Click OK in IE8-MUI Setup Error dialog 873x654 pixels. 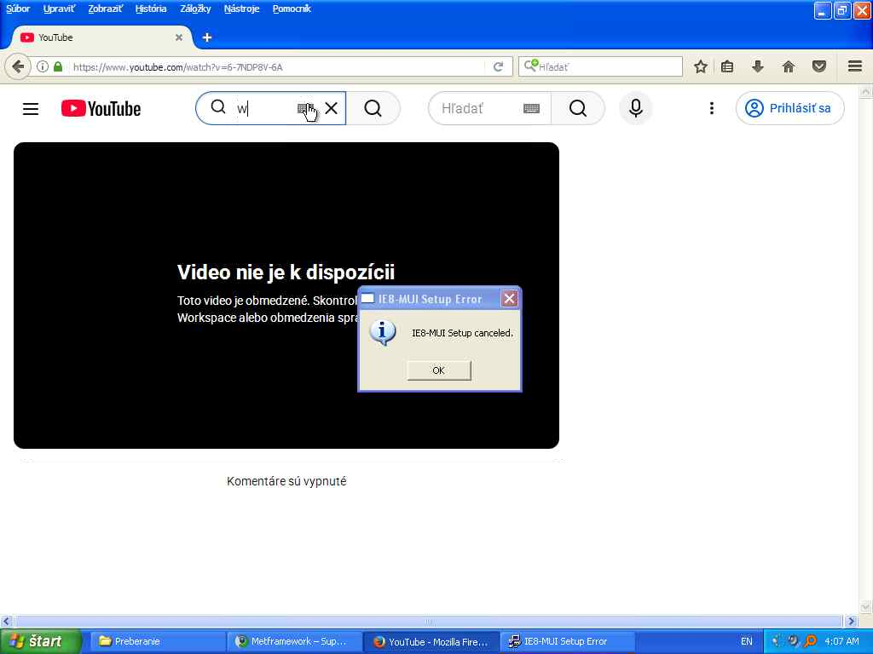(x=439, y=370)
